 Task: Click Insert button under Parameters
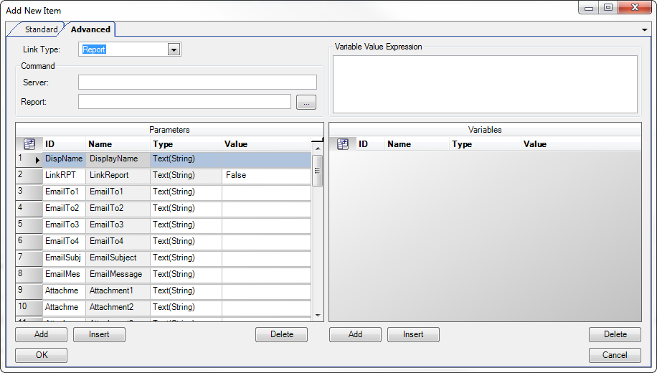coord(99,334)
